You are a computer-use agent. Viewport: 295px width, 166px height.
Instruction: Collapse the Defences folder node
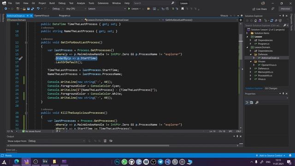pos(251,54)
